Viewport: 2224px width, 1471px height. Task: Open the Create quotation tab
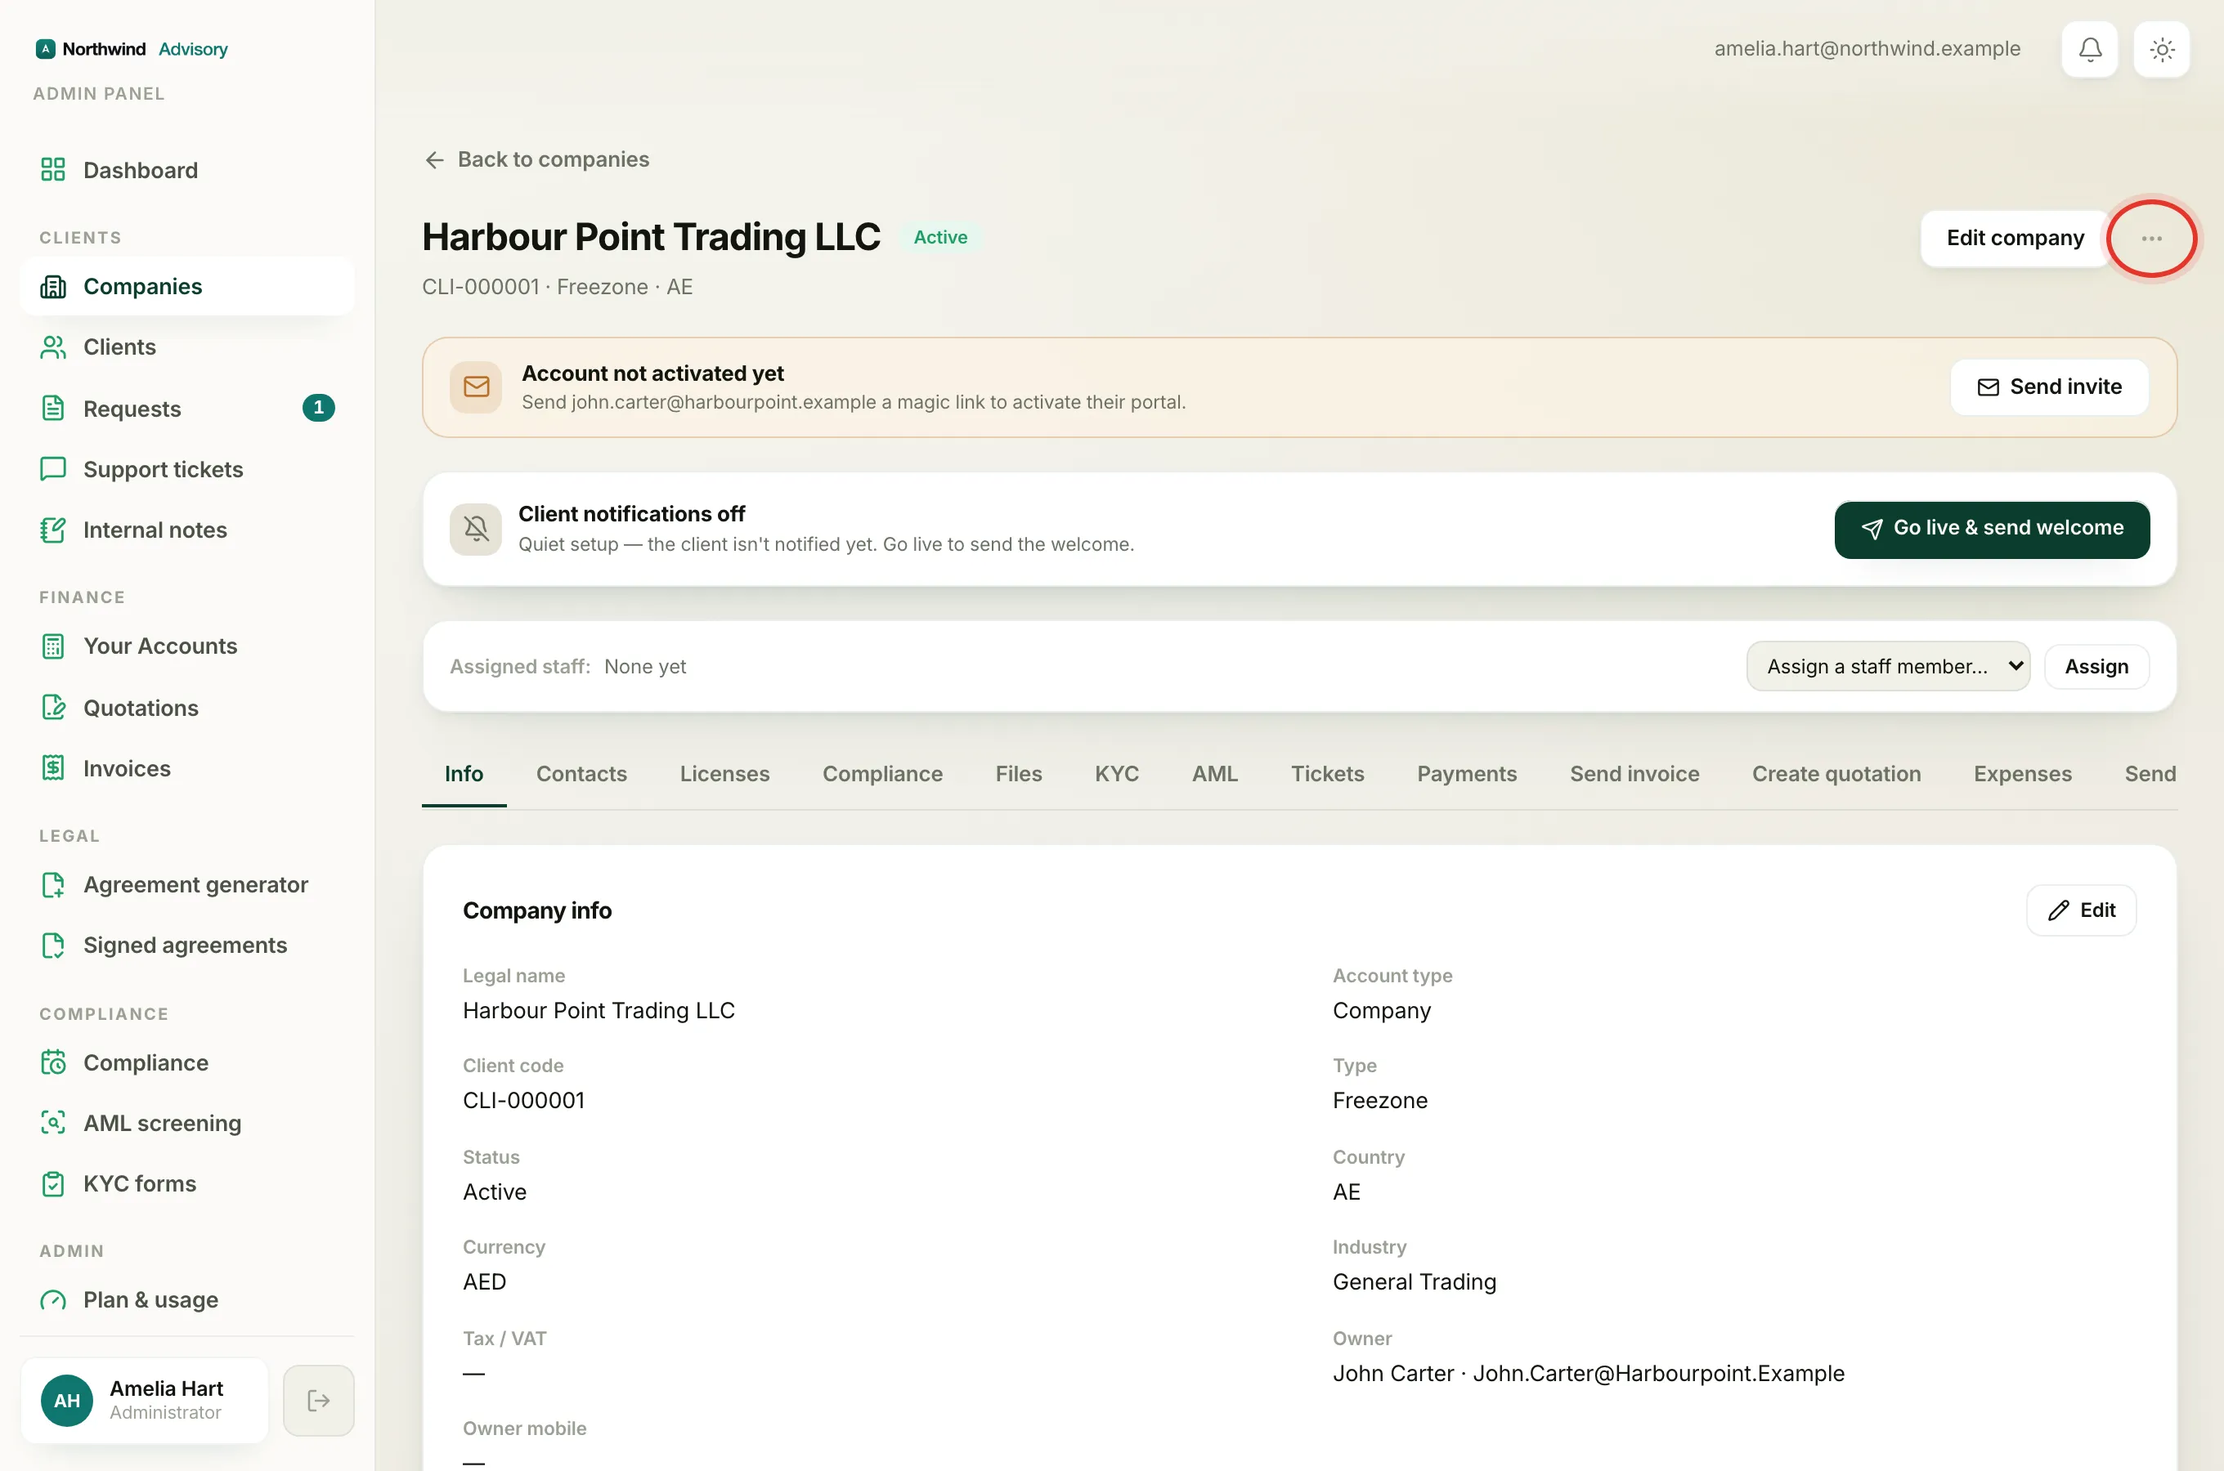(x=1836, y=774)
